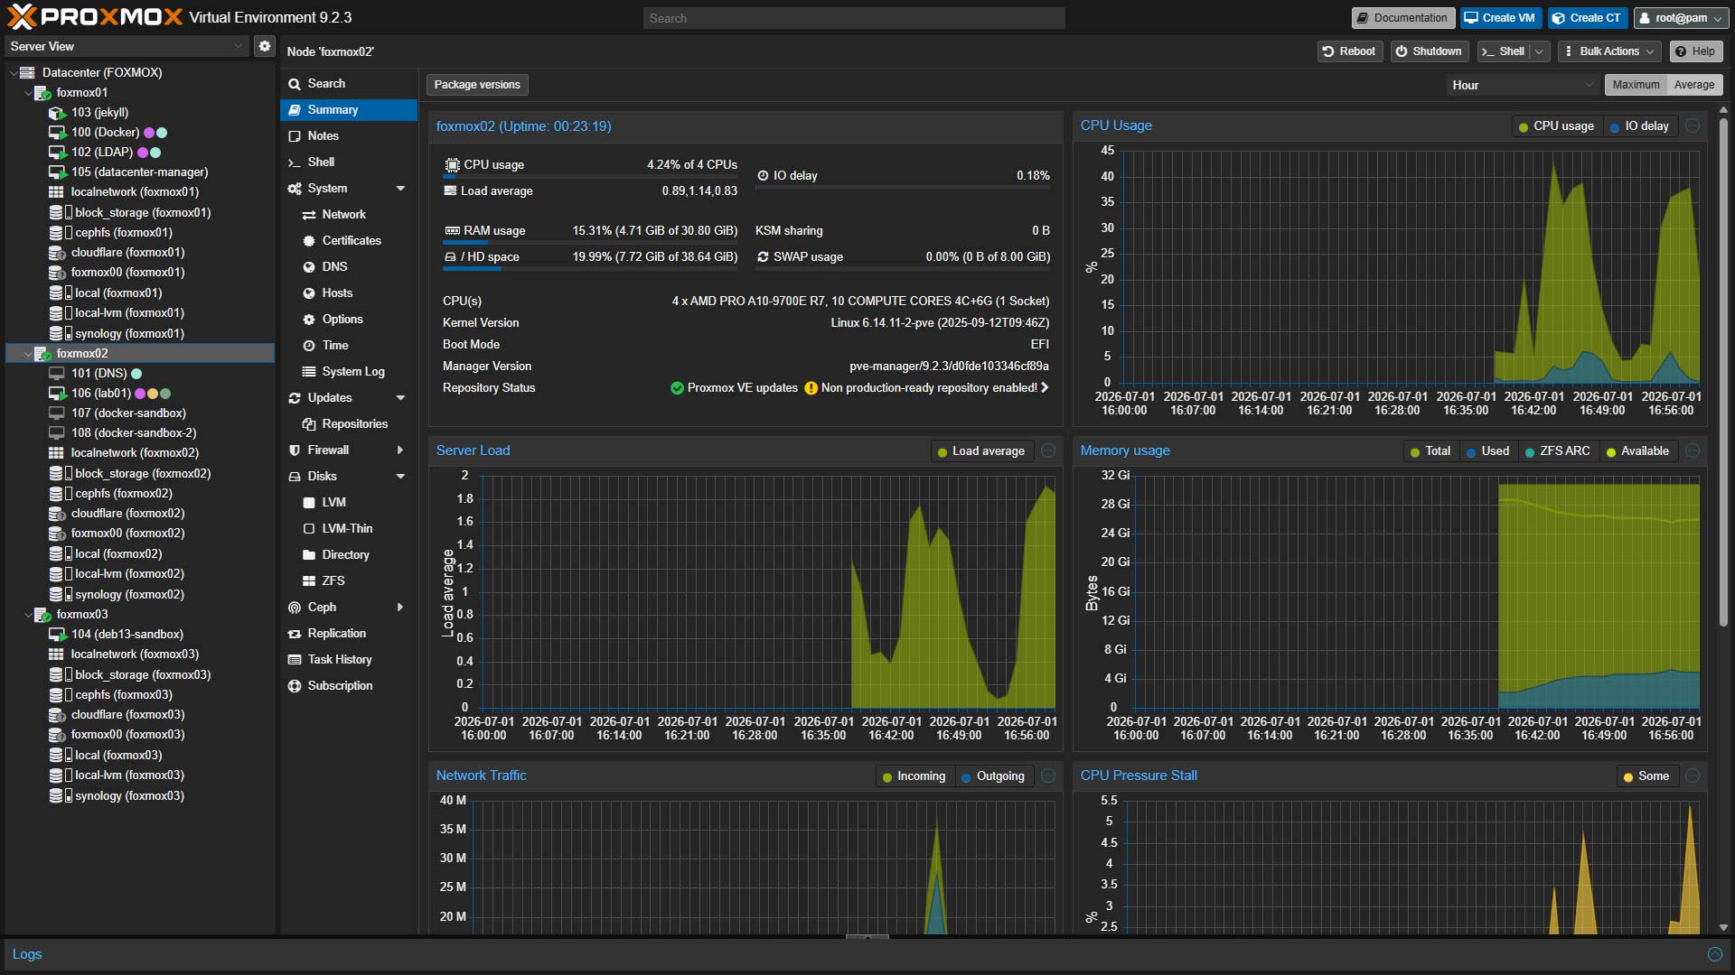Switch graph mode to Average

pyautogui.click(x=1694, y=85)
